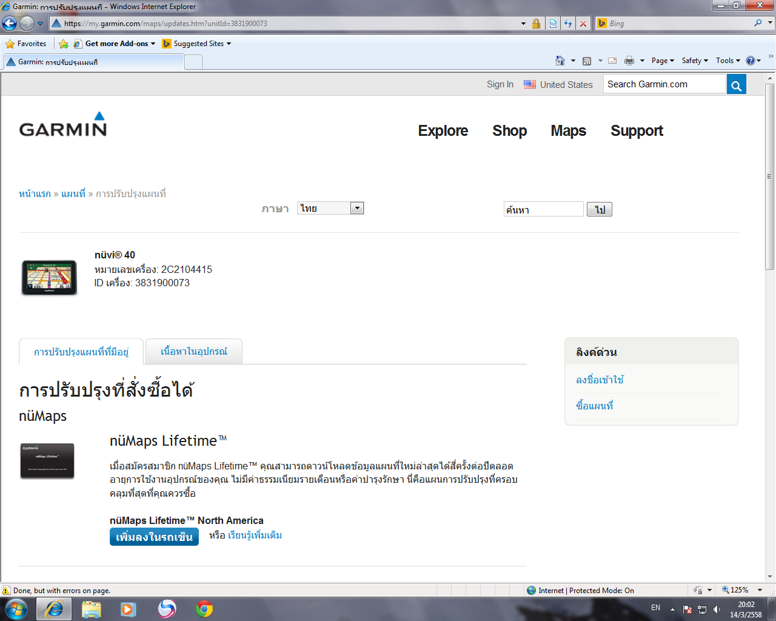Show hidden system tray icons arrow
776x621 pixels.
(672, 609)
